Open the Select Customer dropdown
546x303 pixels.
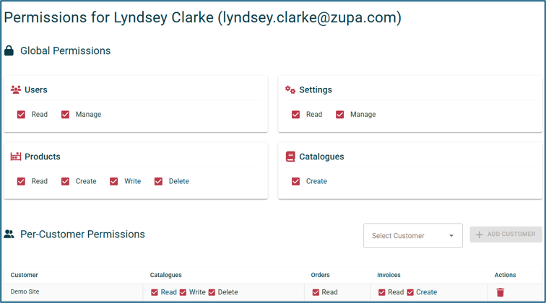413,235
